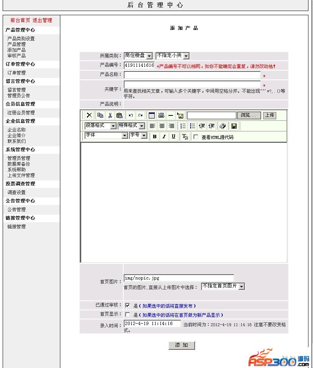Toggle italic (I) formatting
The height and width of the screenshot is (368, 313).
click(x=164, y=136)
